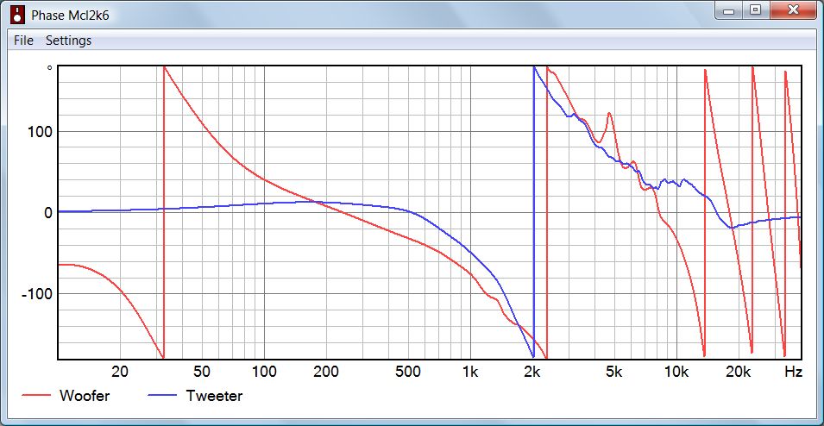The height and width of the screenshot is (426, 824).
Task: Click the -100 value on the phase axis
Action: coord(37,293)
